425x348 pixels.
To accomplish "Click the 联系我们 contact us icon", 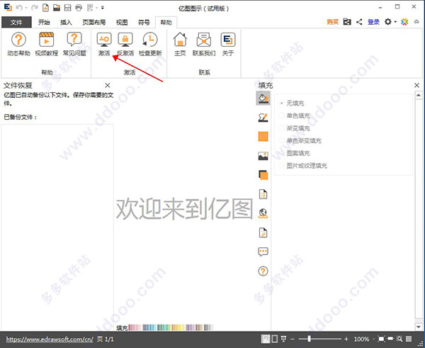I will [204, 44].
